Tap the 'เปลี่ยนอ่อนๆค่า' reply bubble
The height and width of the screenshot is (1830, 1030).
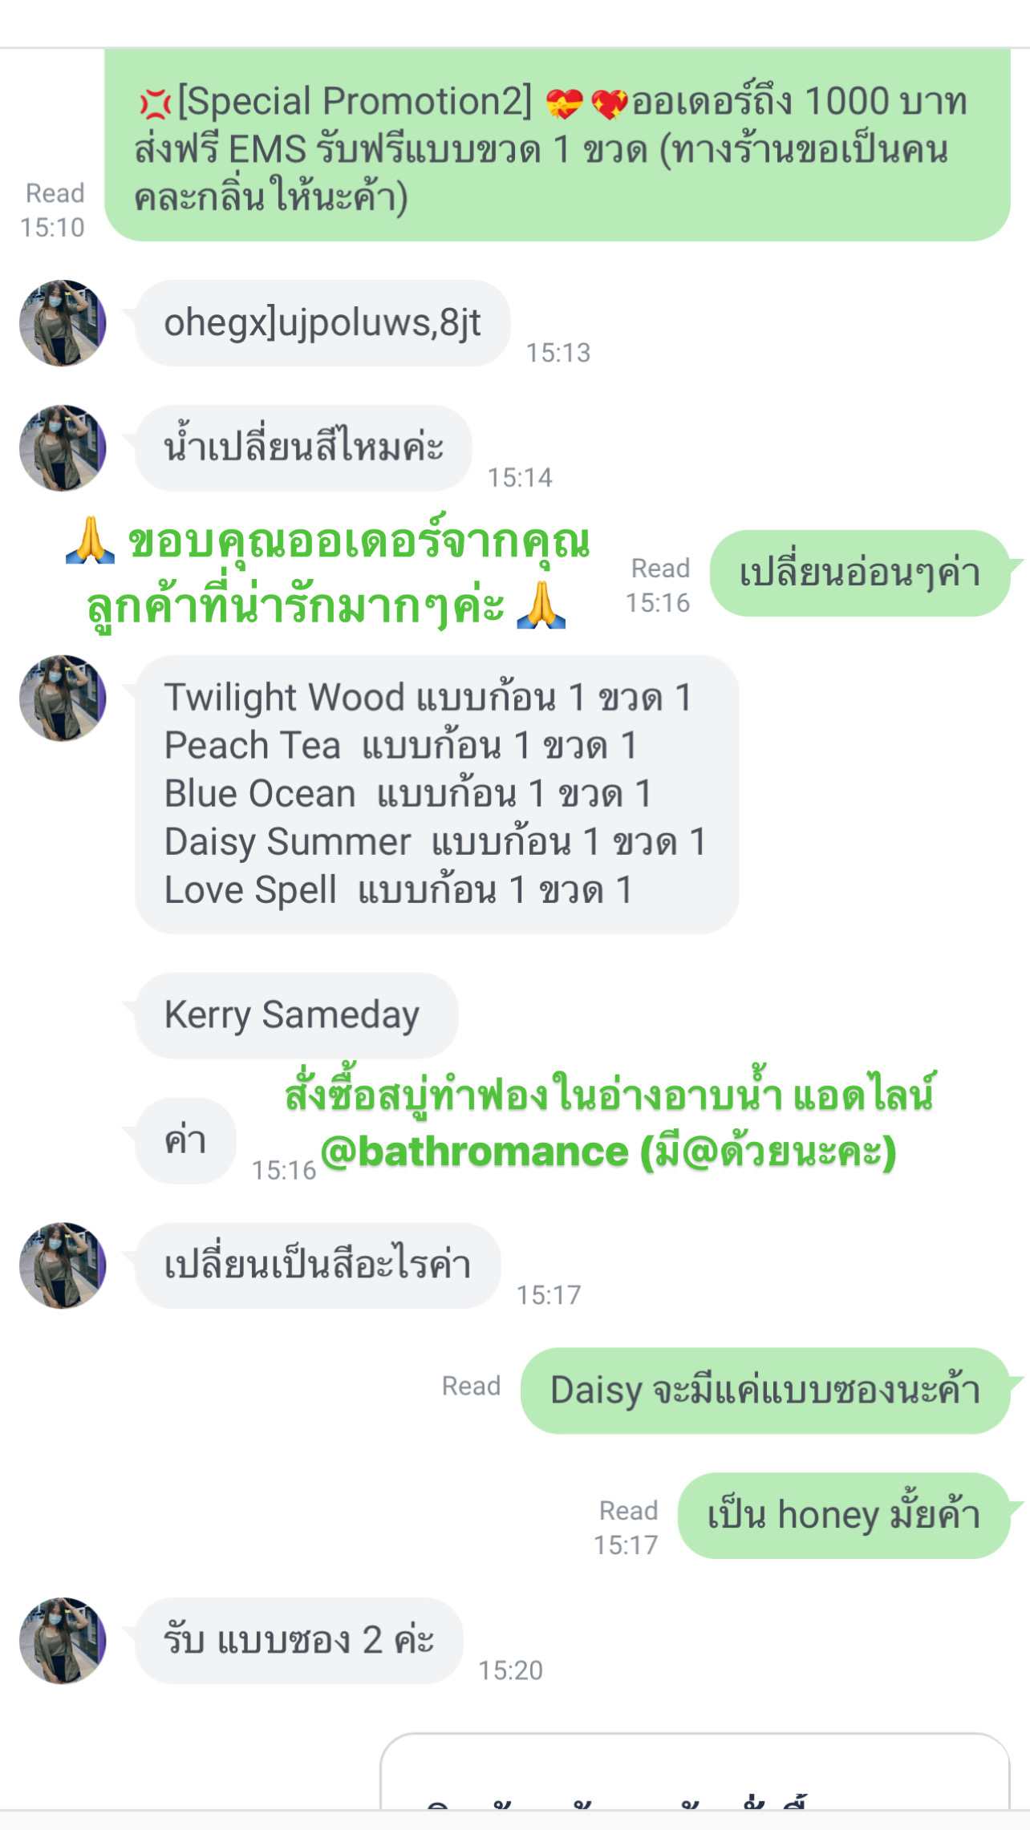pos(860,573)
